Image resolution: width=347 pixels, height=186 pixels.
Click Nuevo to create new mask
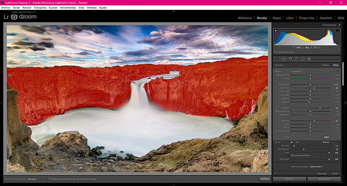point(326,65)
